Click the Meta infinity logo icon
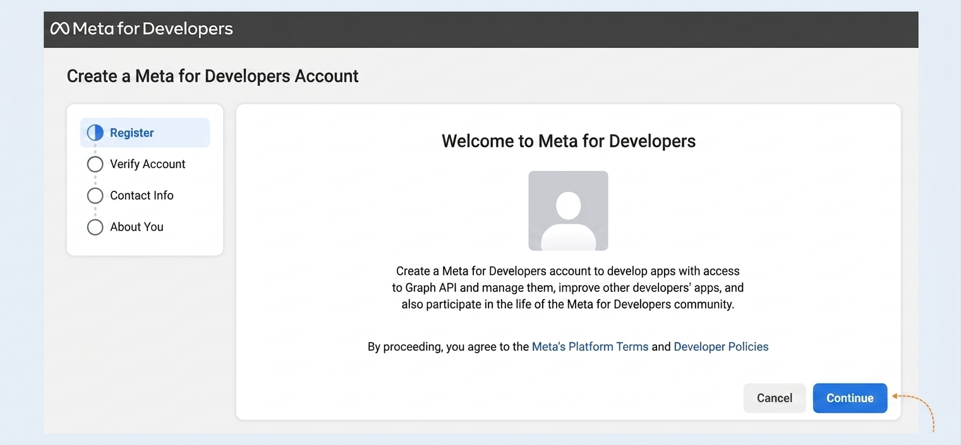 [59, 28]
